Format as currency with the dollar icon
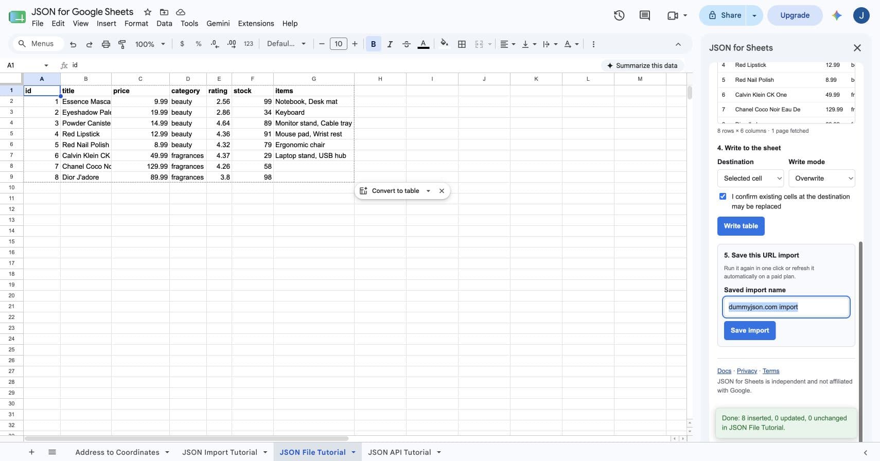The image size is (880, 461). pos(182,44)
